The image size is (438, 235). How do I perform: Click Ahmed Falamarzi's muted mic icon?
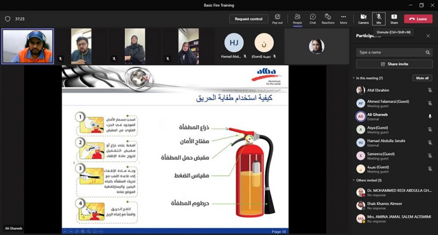[x=430, y=103]
